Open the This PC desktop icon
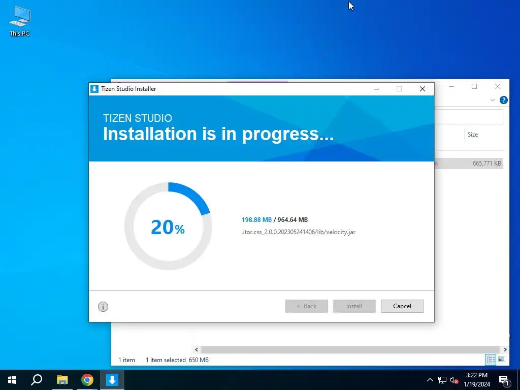520x390 pixels. [20, 21]
